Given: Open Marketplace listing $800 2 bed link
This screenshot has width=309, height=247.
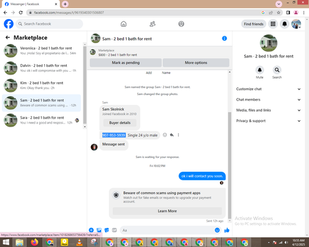Looking at the screenshot, I should [x=117, y=55].
